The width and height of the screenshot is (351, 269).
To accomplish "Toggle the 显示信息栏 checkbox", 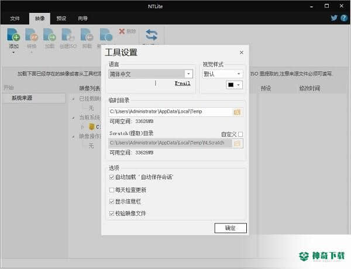I will pyautogui.click(x=112, y=202).
